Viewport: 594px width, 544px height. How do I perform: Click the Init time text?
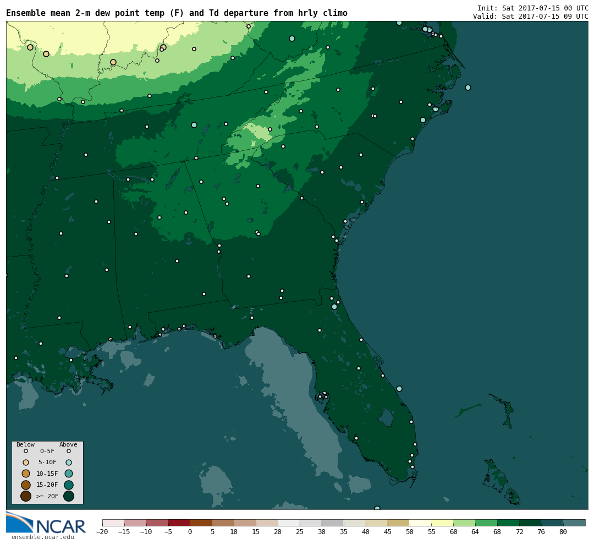coord(532,8)
